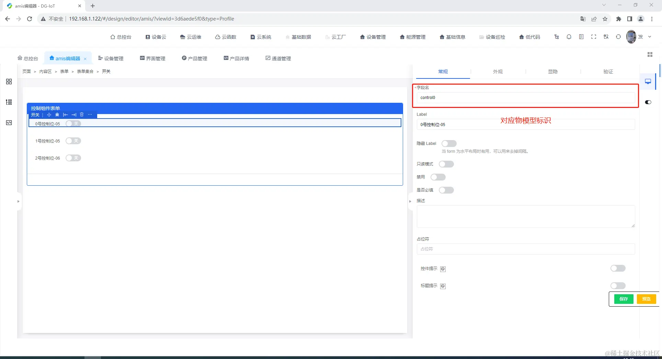Open the code view panel icon
Image resolution: width=662 pixels, height=359 pixels.
(x=9, y=123)
